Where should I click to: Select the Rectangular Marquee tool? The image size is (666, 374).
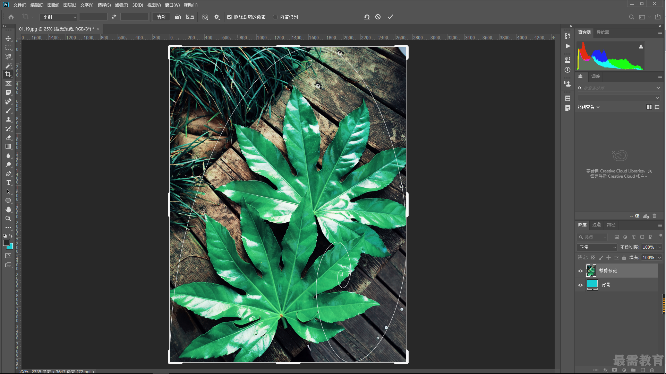(x=8, y=47)
